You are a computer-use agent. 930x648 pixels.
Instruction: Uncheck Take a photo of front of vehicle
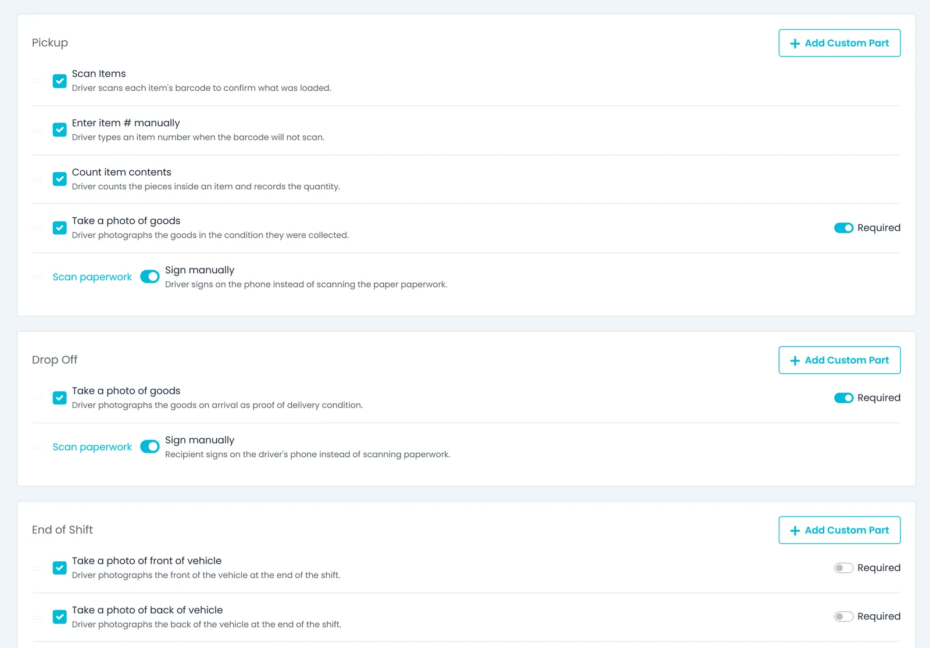(x=59, y=568)
